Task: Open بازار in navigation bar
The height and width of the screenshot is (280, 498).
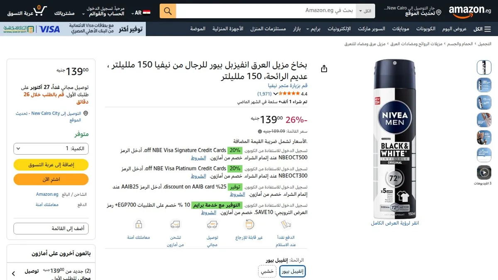Action: point(297,29)
